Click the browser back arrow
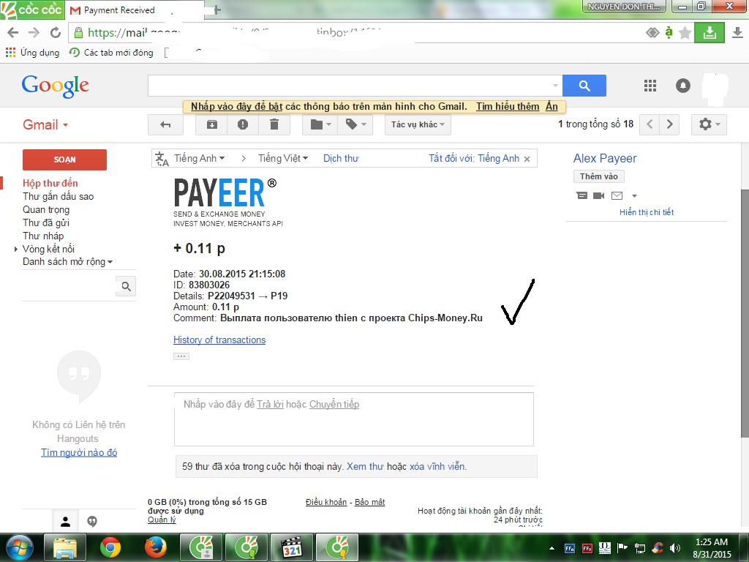This screenshot has height=562, width=749. click(x=13, y=32)
